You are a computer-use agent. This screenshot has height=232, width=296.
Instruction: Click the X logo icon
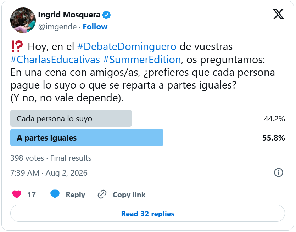coord(278,14)
